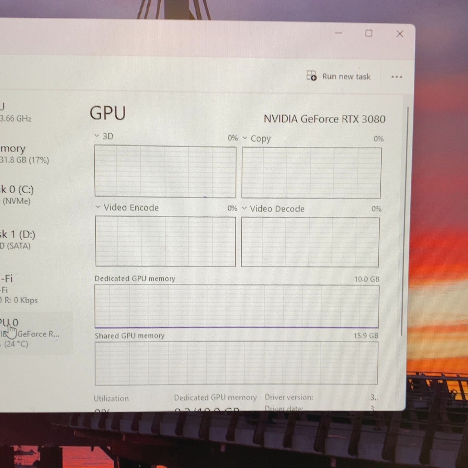Click the Video Decode 0% value
468x468 pixels.
coord(376,209)
